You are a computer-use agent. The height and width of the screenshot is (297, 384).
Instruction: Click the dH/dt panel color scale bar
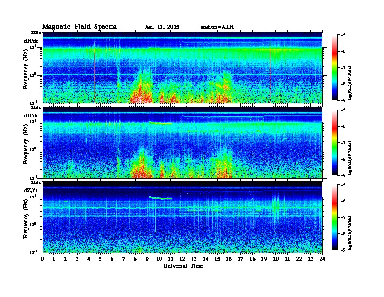click(334, 67)
